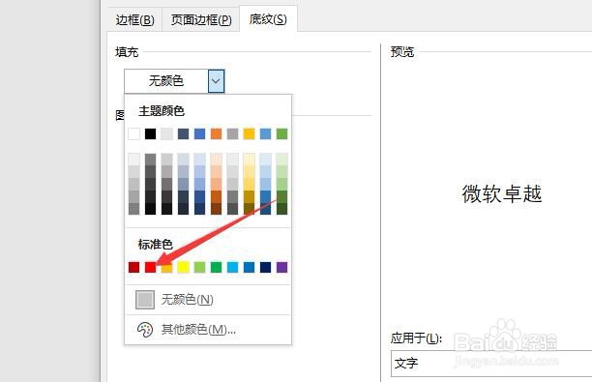Choose the purple standard color
The height and width of the screenshot is (382, 592).
point(281,267)
